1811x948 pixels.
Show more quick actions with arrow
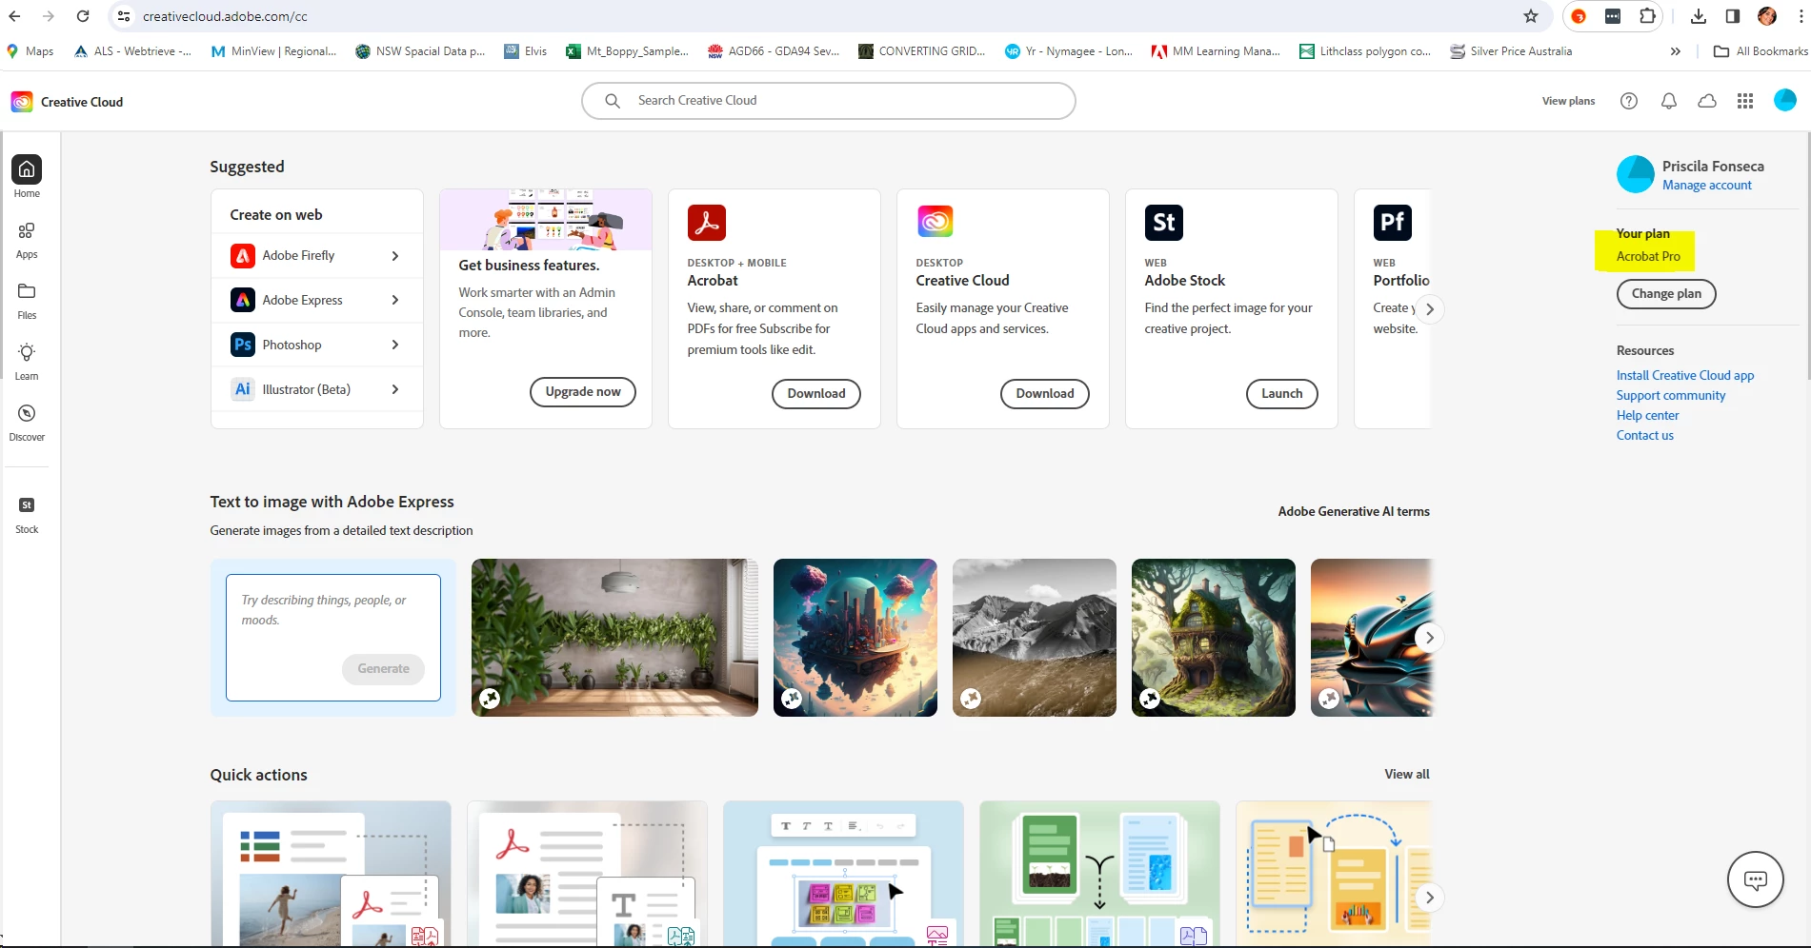tap(1430, 898)
